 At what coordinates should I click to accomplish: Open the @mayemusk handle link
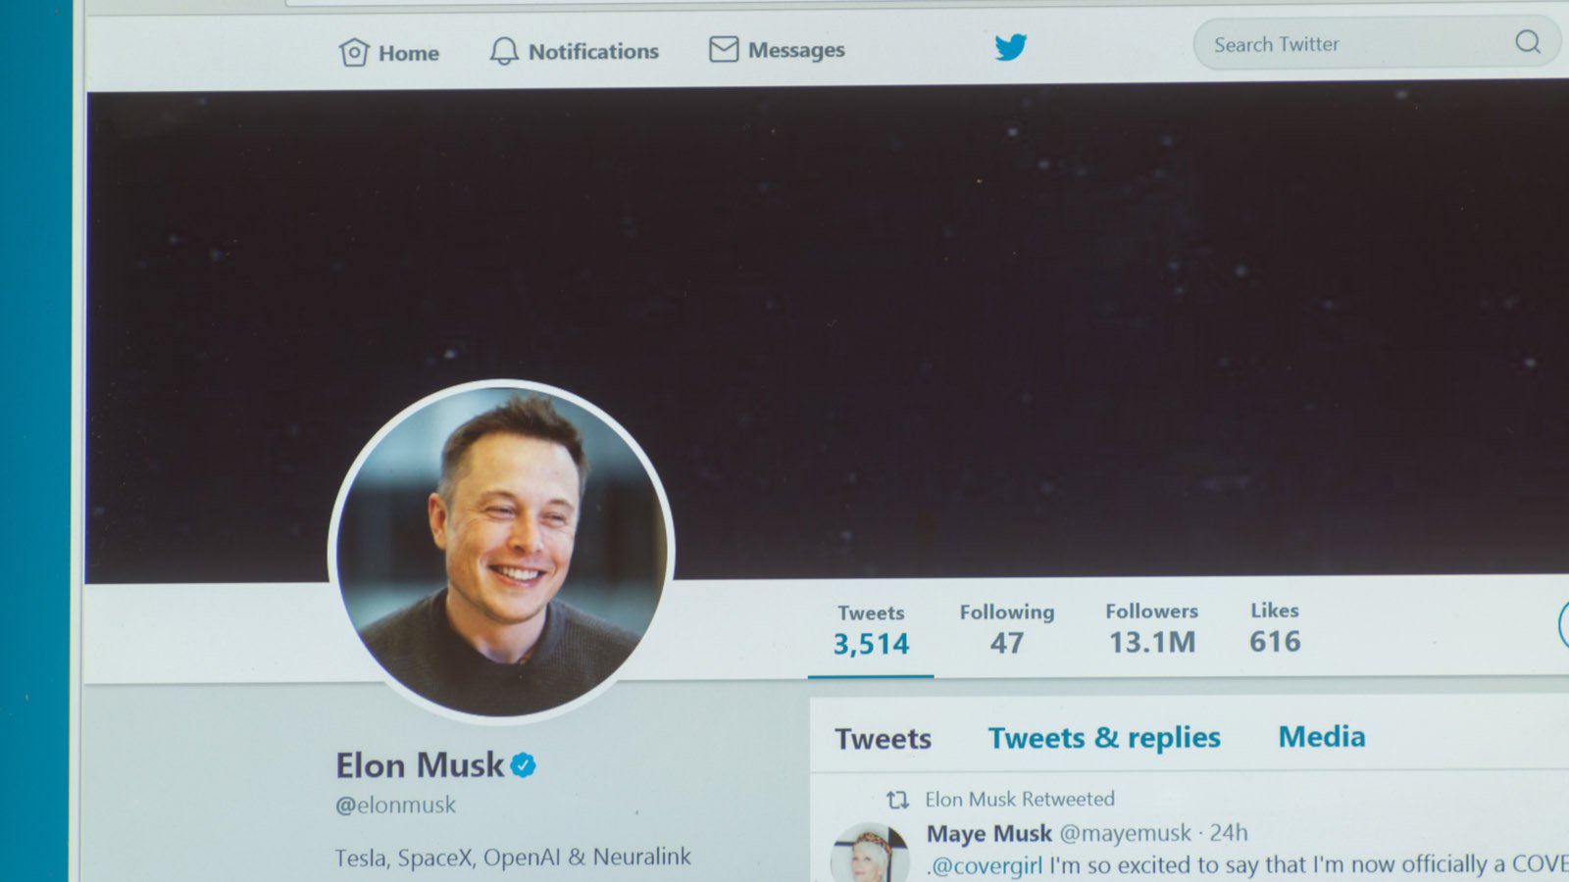click(1126, 833)
